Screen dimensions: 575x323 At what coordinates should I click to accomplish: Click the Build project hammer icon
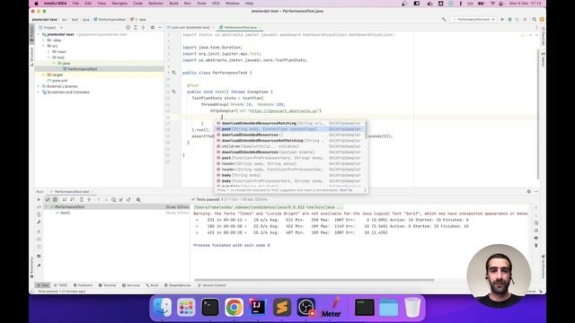(x=444, y=19)
